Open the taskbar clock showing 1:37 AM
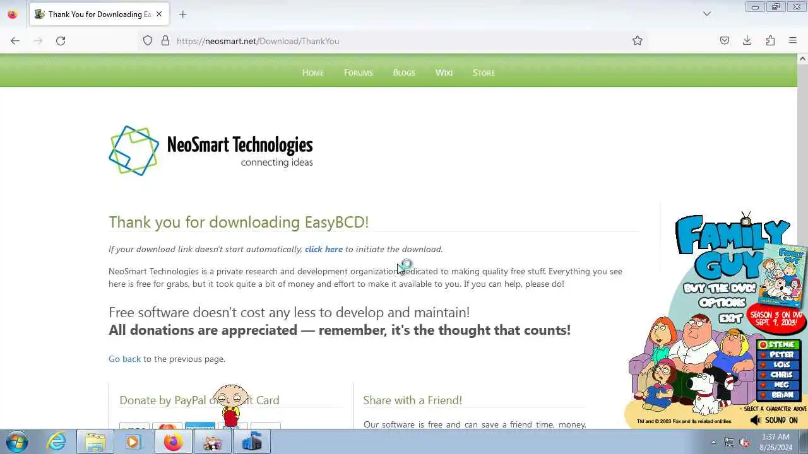This screenshot has width=808, height=454. [x=775, y=442]
